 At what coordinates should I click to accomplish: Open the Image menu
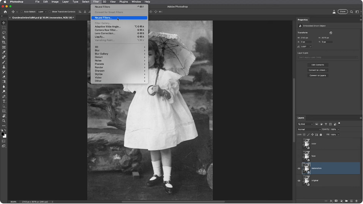pyautogui.click(x=55, y=2)
